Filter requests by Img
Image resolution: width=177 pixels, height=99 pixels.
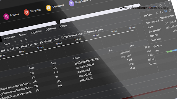point(17,48)
